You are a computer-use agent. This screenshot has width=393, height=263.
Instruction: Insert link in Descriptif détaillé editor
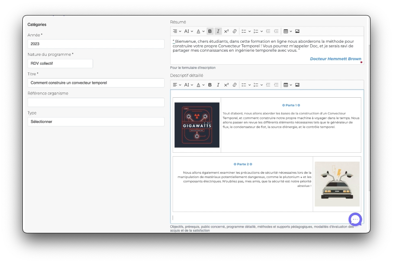[234, 85]
